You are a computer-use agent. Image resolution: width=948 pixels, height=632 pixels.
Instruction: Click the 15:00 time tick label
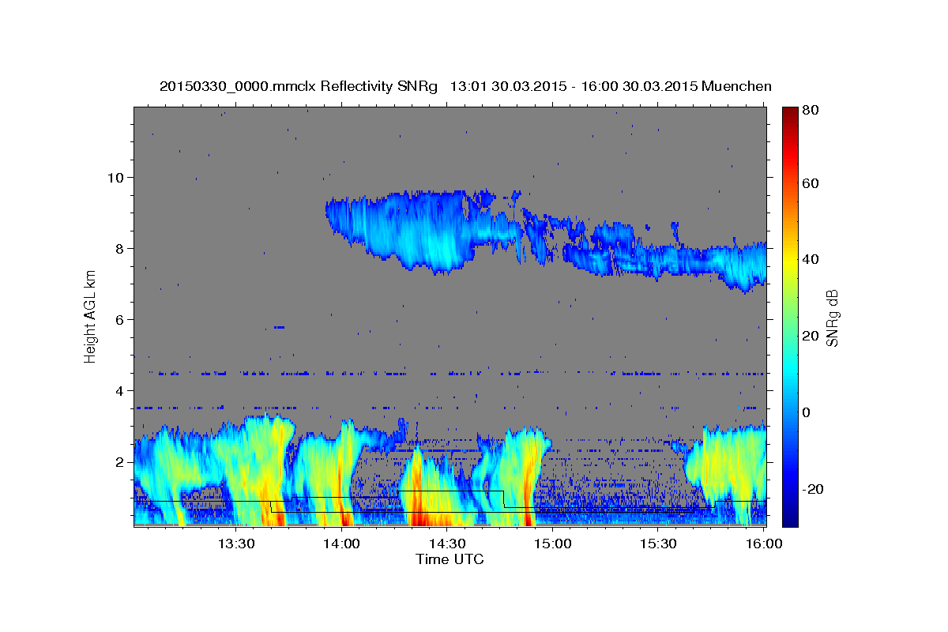click(552, 544)
